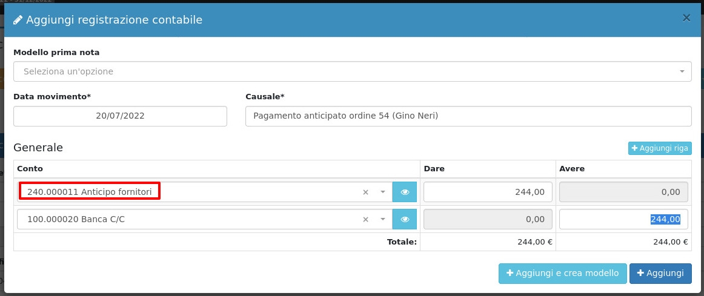Screen dimensions: 704x296
Task: View the Anticipo fornitori account with eye icon
Action: pos(405,192)
